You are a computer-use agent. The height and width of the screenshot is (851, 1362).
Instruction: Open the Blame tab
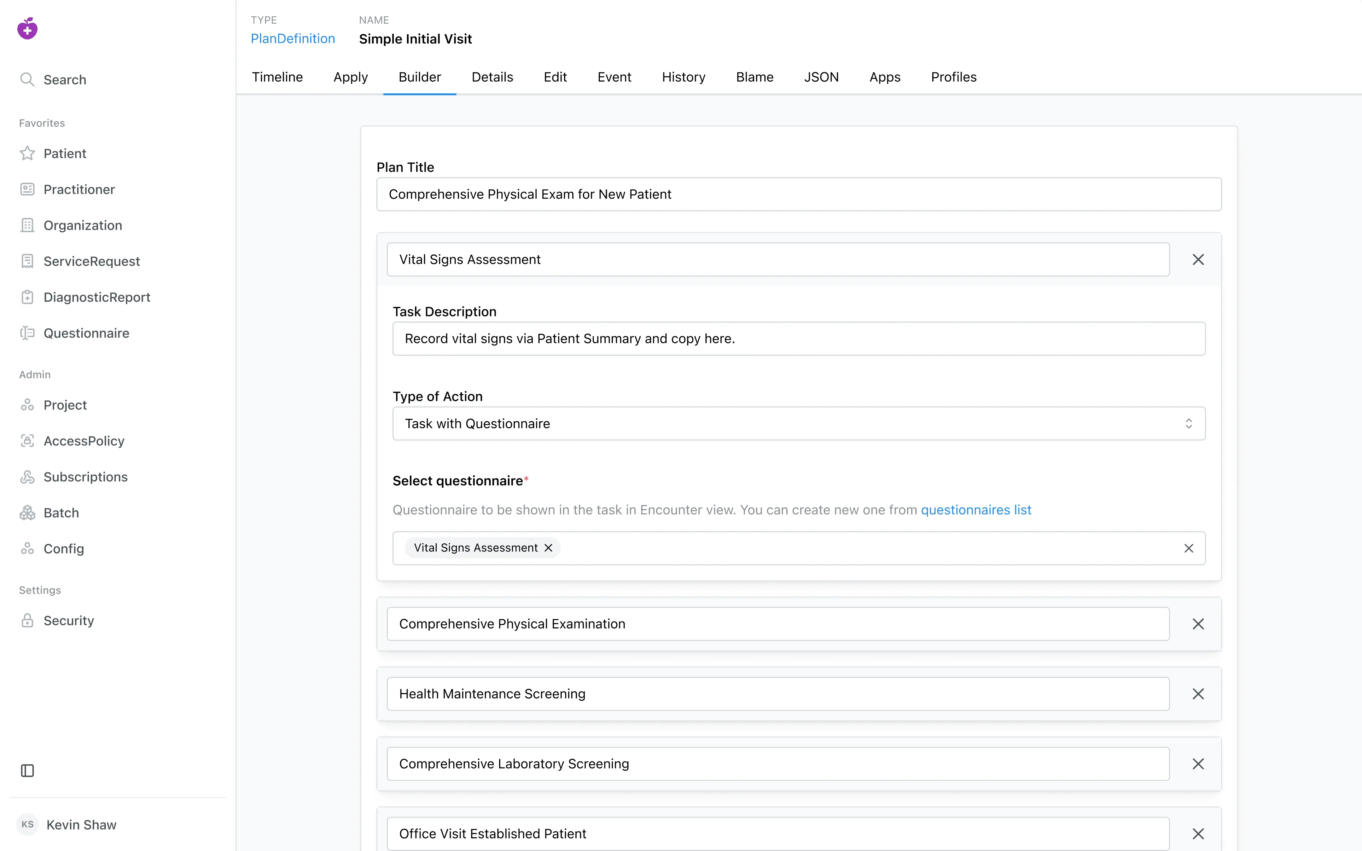pyautogui.click(x=755, y=77)
